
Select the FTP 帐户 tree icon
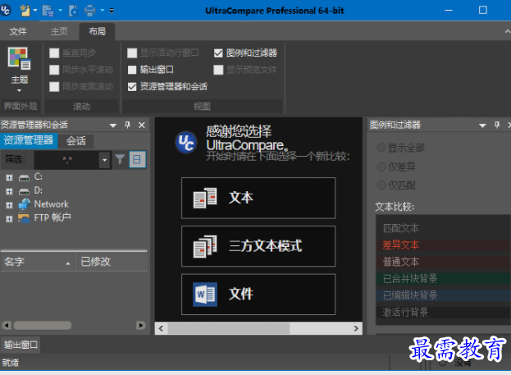(x=24, y=218)
